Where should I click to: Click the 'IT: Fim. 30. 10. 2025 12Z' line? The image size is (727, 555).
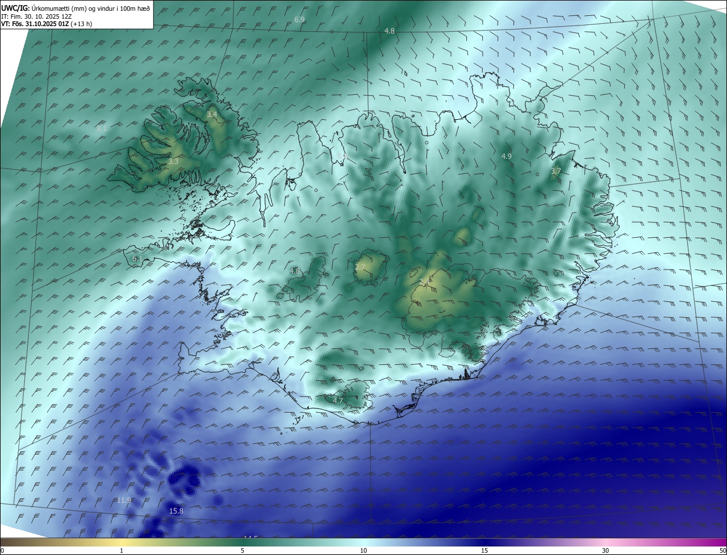point(36,16)
